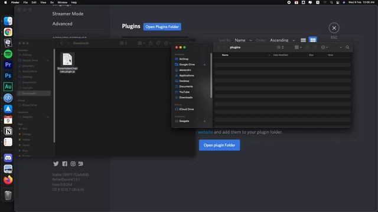Launch Google Chrome from the dock

(8, 32)
